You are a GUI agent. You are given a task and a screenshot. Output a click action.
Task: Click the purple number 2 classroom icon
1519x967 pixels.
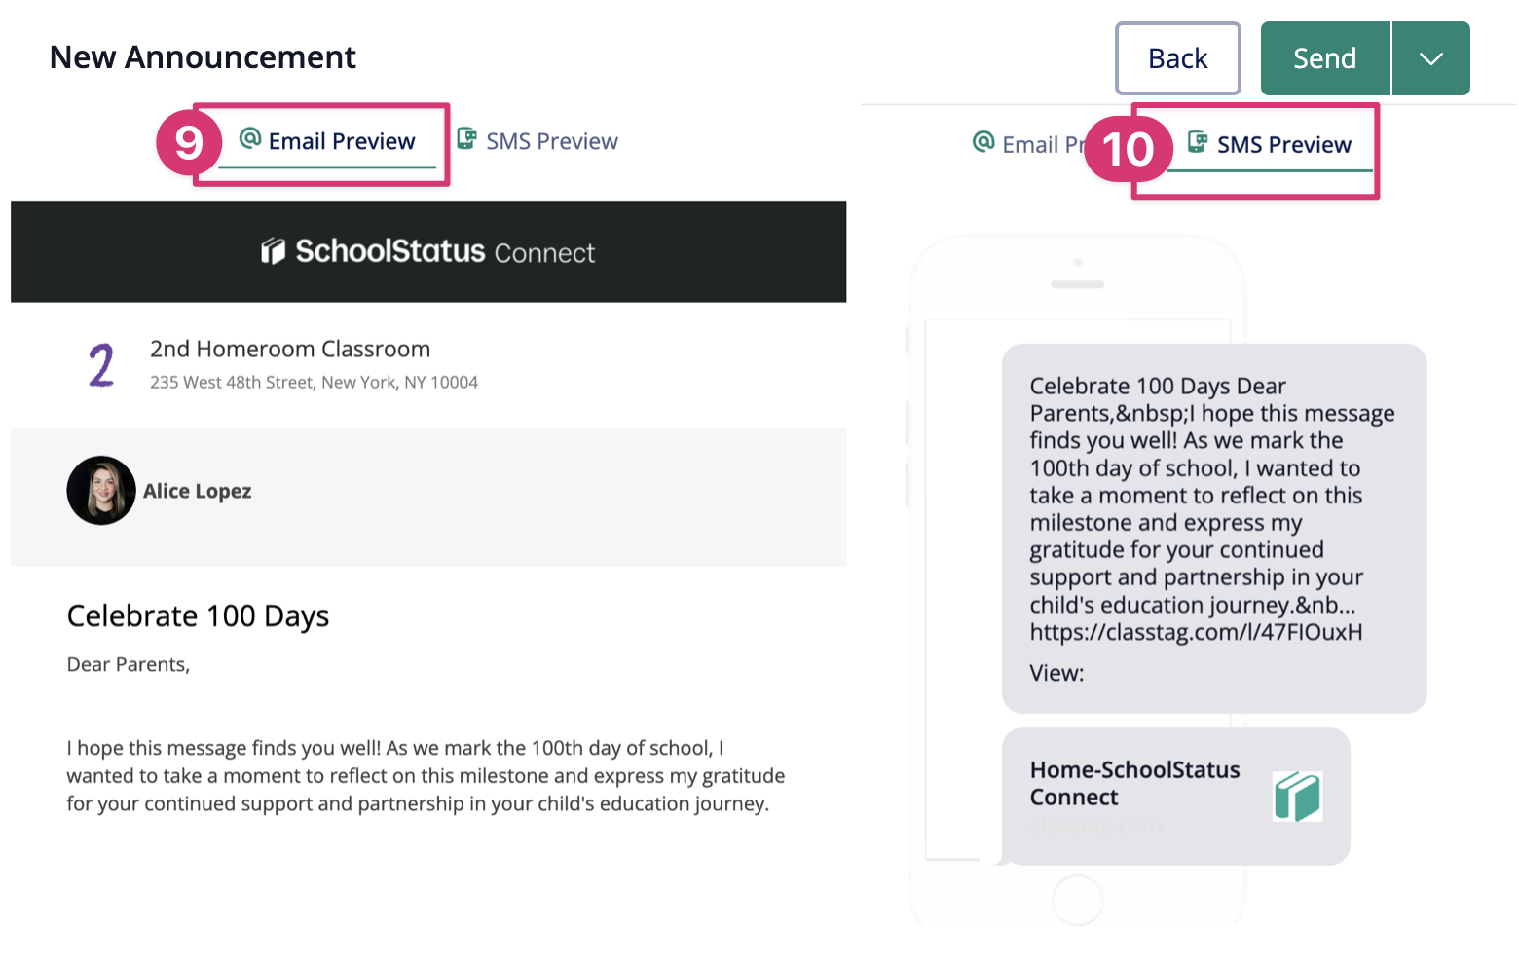(x=101, y=365)
